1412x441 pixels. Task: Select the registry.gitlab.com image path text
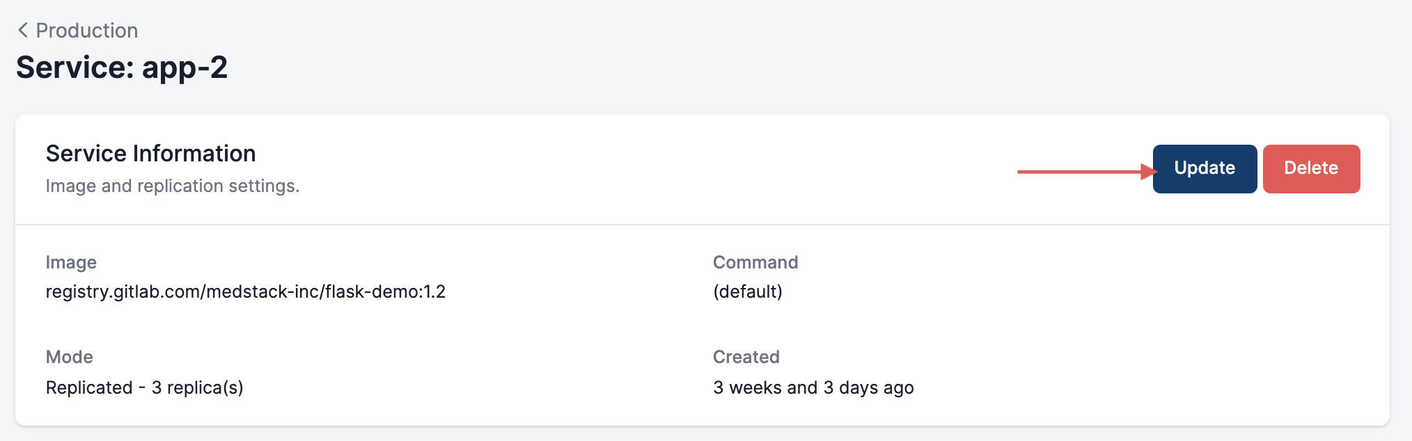click(245, 291)
